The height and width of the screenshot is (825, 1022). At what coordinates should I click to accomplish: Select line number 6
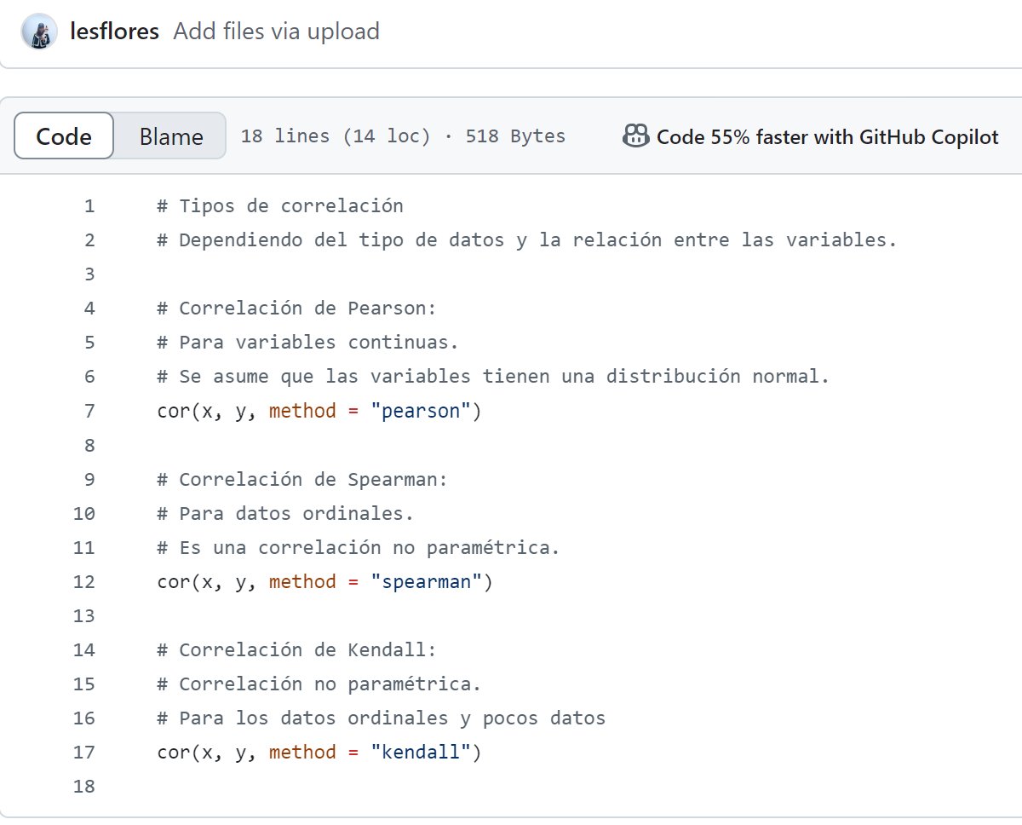pos(89,377)
